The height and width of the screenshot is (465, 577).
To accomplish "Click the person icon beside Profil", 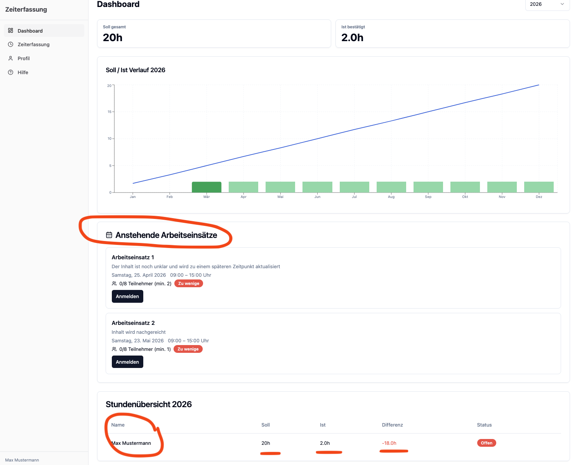I will pos(10,59).
